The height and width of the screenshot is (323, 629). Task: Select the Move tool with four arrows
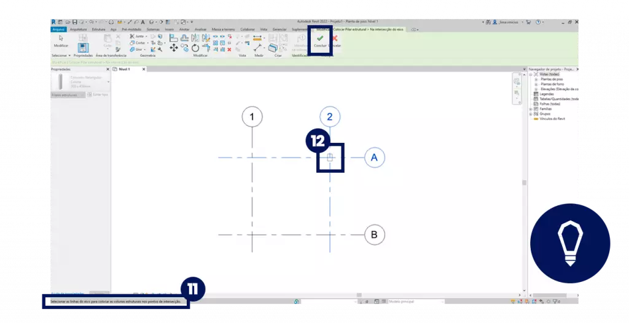click(173, 48)
